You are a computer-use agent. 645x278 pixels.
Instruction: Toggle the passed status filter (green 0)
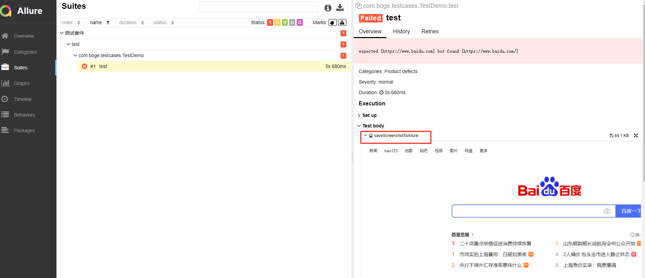pos(285,22)
